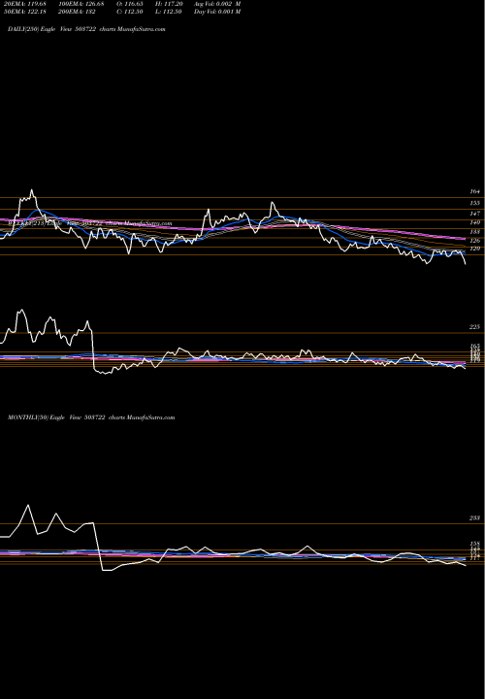Viewport: 485px width, 699px height.
Task: Click the high price H: 117.20
Action: tap(167, 4)
